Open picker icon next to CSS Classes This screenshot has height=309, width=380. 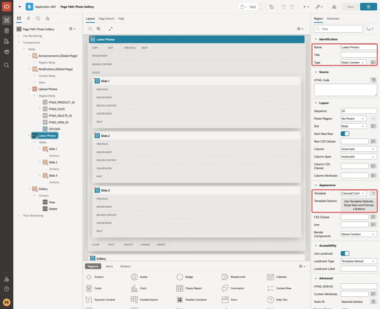pos(373,217)
